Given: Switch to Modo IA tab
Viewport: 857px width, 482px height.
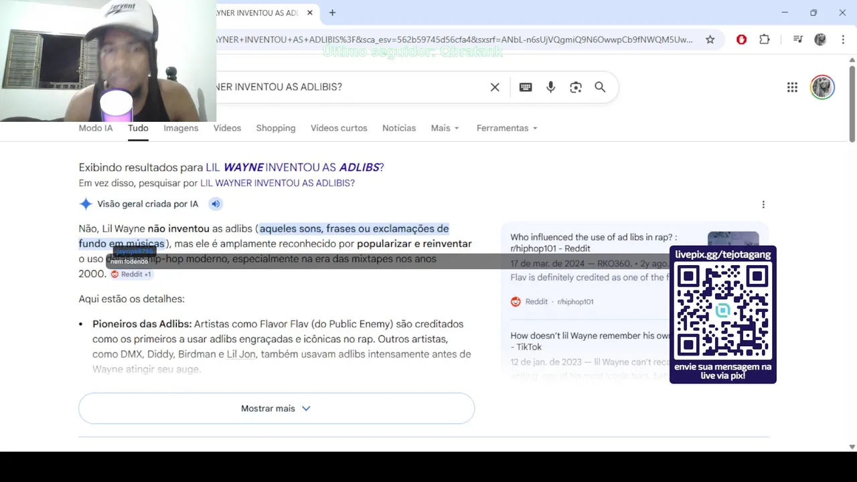Looking at the screenshot, I should click(96, 128).
